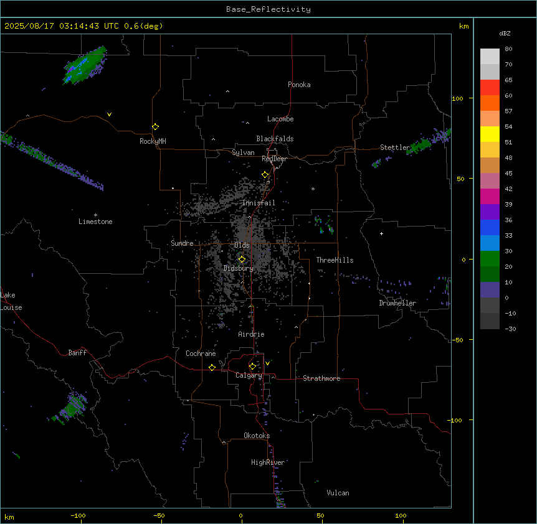Click the 100 tick on the right axis

click(457, 98)
